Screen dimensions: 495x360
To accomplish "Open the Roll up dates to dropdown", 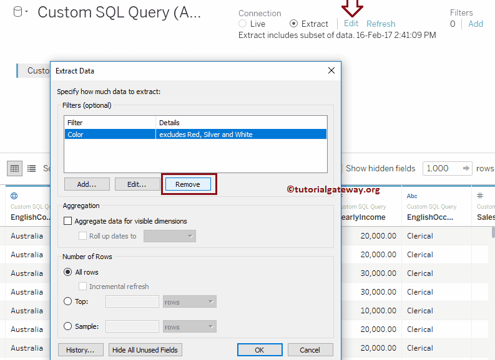I will coord(170,236).
